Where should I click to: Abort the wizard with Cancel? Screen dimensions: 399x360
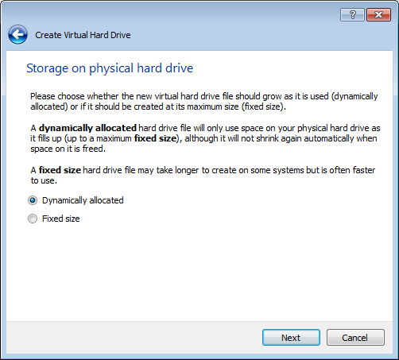355,338
